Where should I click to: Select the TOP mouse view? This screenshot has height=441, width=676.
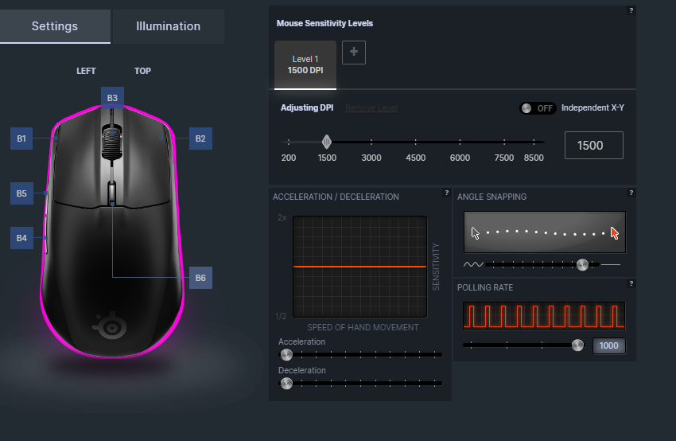(142, 71)
